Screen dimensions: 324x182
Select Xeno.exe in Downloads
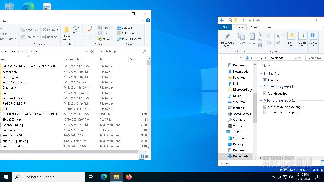click(272, 80)
